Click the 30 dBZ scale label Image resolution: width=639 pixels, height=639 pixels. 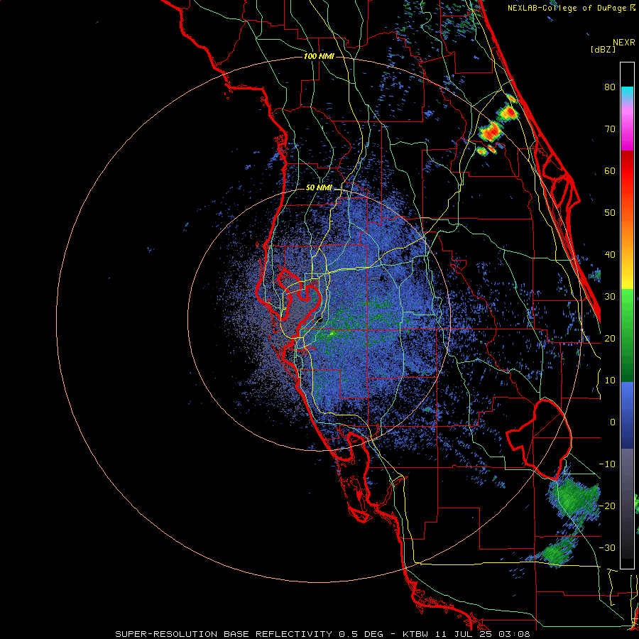[x=610, y=296]
